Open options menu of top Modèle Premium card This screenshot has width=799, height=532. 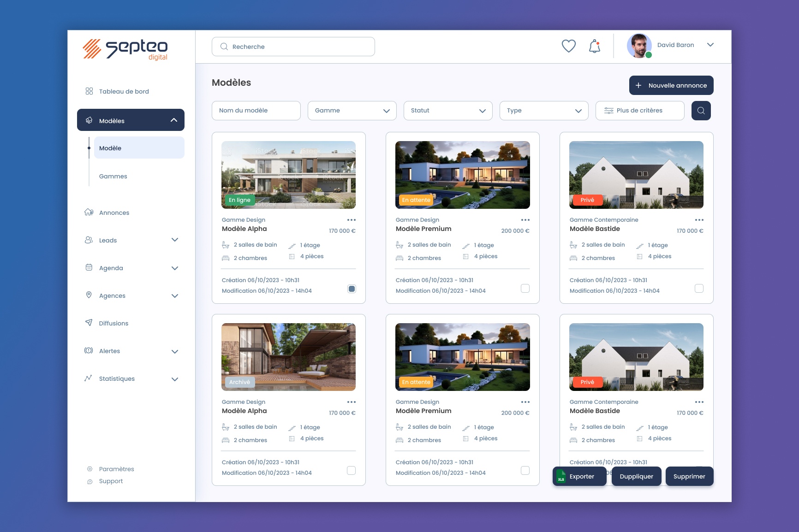[x=525, y=220]
